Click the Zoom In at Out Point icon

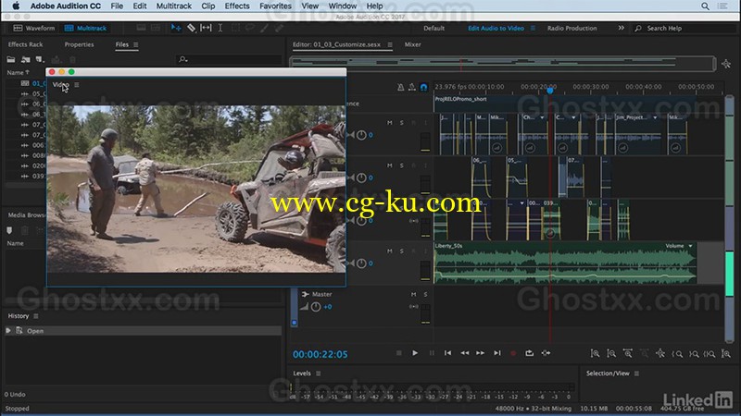pos(693,353)
